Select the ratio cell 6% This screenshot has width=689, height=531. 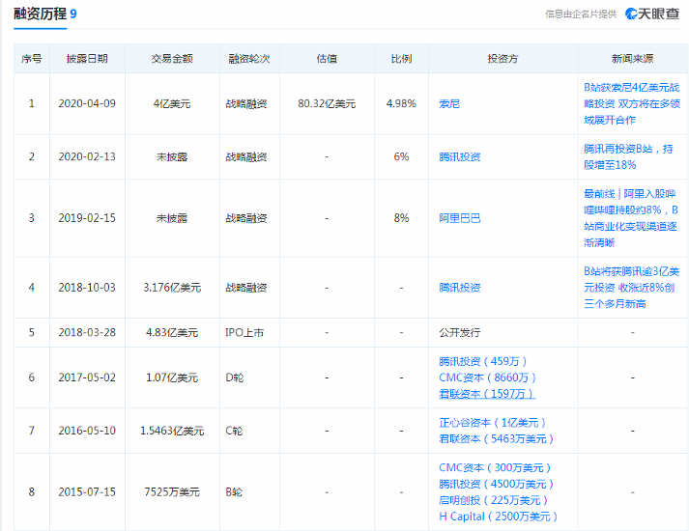point(401,157)
